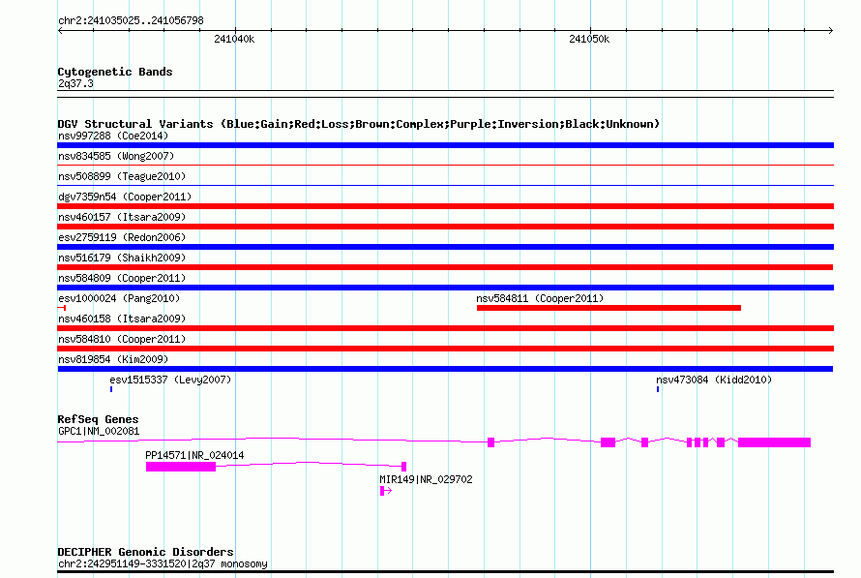This screenshot has width=861, height=578.
Task: Open the esv1515337 (Levy2007) label
Action: [x=170, y=380]
